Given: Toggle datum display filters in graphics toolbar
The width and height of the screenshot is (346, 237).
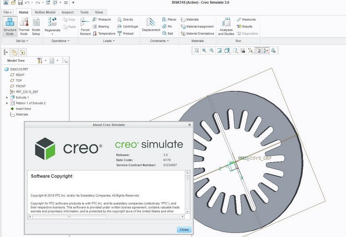Looking at the screenshot, I should [250, 51].
